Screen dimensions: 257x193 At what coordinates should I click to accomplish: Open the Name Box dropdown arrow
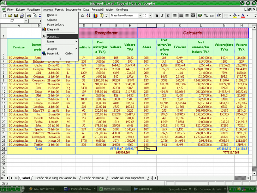[26, 21]
